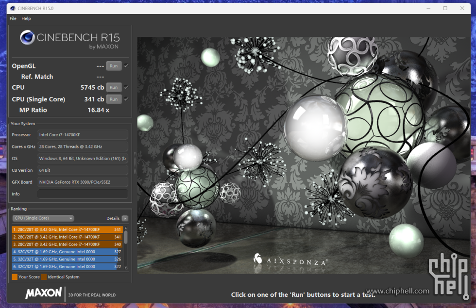This screenshot has height=308, width=476.
Task: Click the ranking list scrollbar thumb
Action: [x=126, y=237]
